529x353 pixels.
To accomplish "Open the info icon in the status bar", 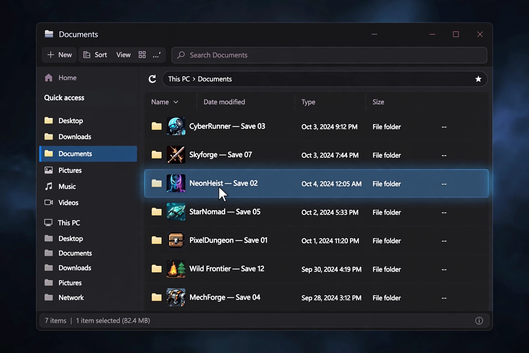I will coord(479,320).
